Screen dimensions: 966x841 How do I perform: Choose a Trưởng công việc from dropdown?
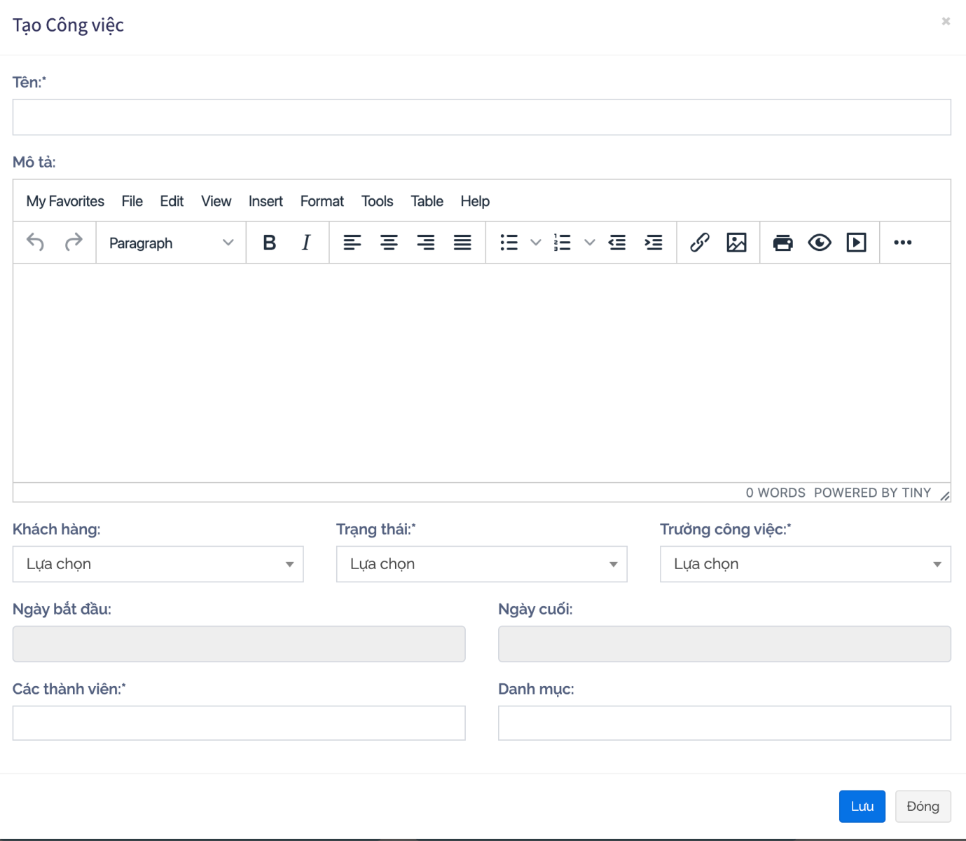click(805, 564)
